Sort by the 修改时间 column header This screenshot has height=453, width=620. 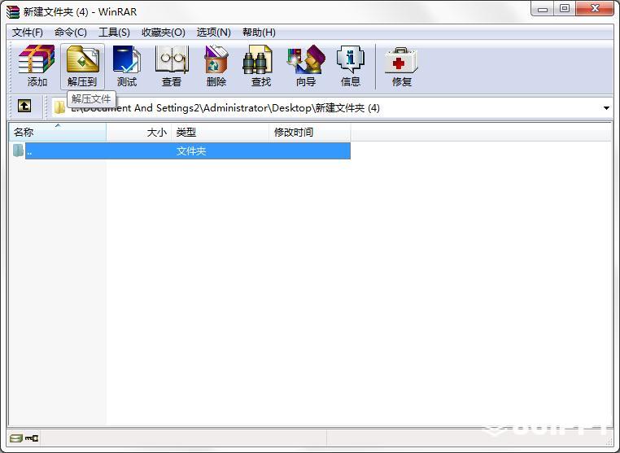coord(310,132)
